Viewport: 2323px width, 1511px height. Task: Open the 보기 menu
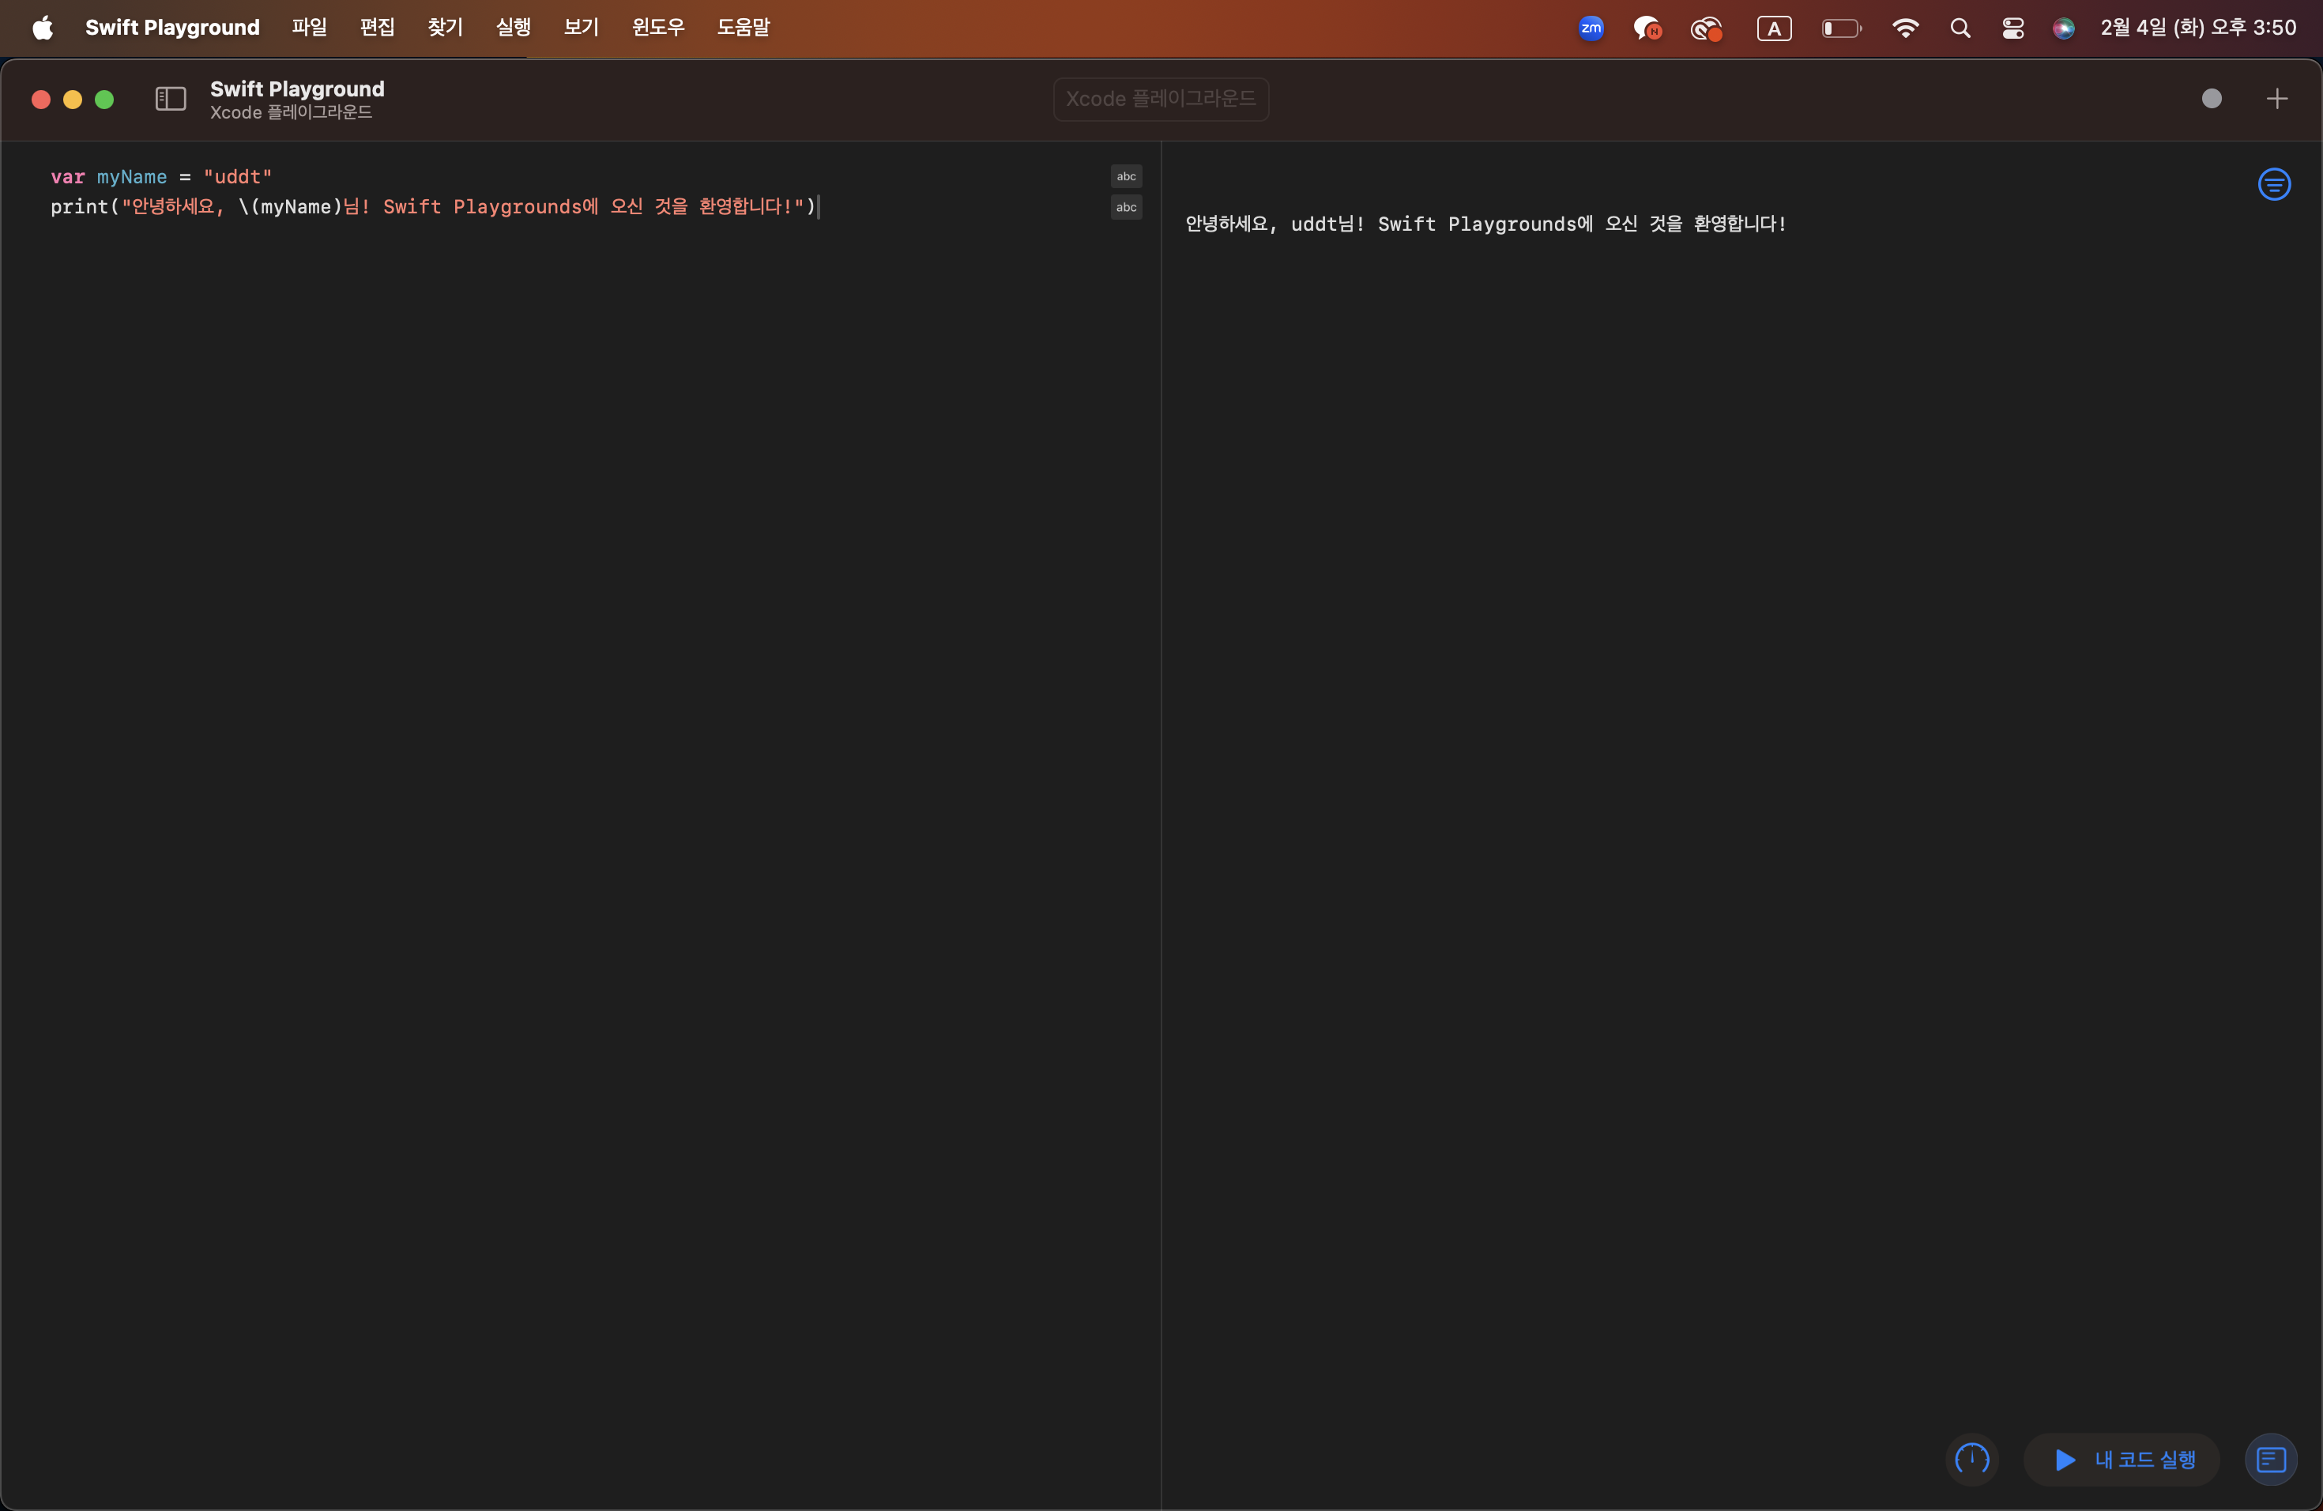(581, 28)
